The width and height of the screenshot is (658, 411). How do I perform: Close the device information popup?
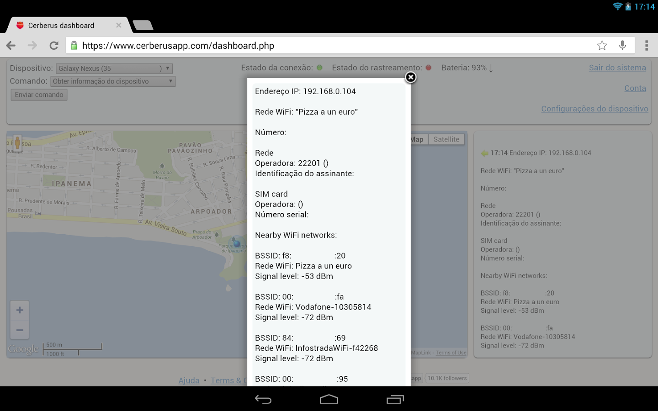[x=410, y=77]
